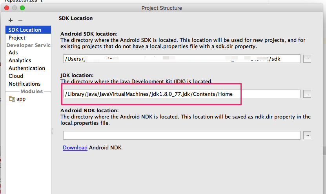Click the Android SDK location label

tap(89, 34)
